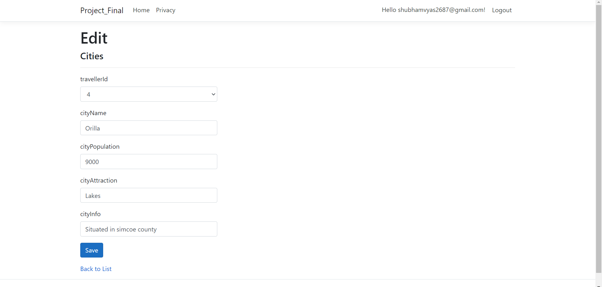
Task: Click the Edit page heading
Action: pos(94,38)
